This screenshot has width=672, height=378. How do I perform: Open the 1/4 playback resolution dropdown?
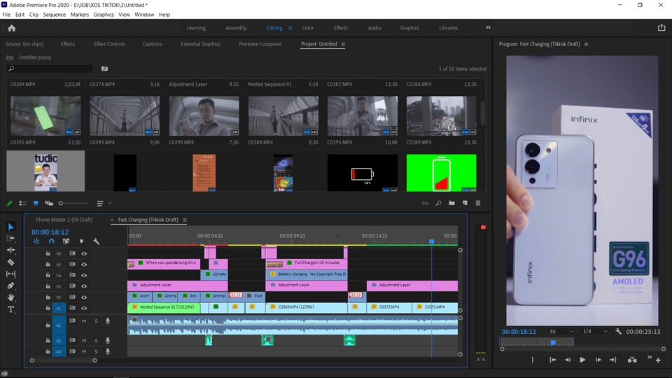[x=596, y=331]
